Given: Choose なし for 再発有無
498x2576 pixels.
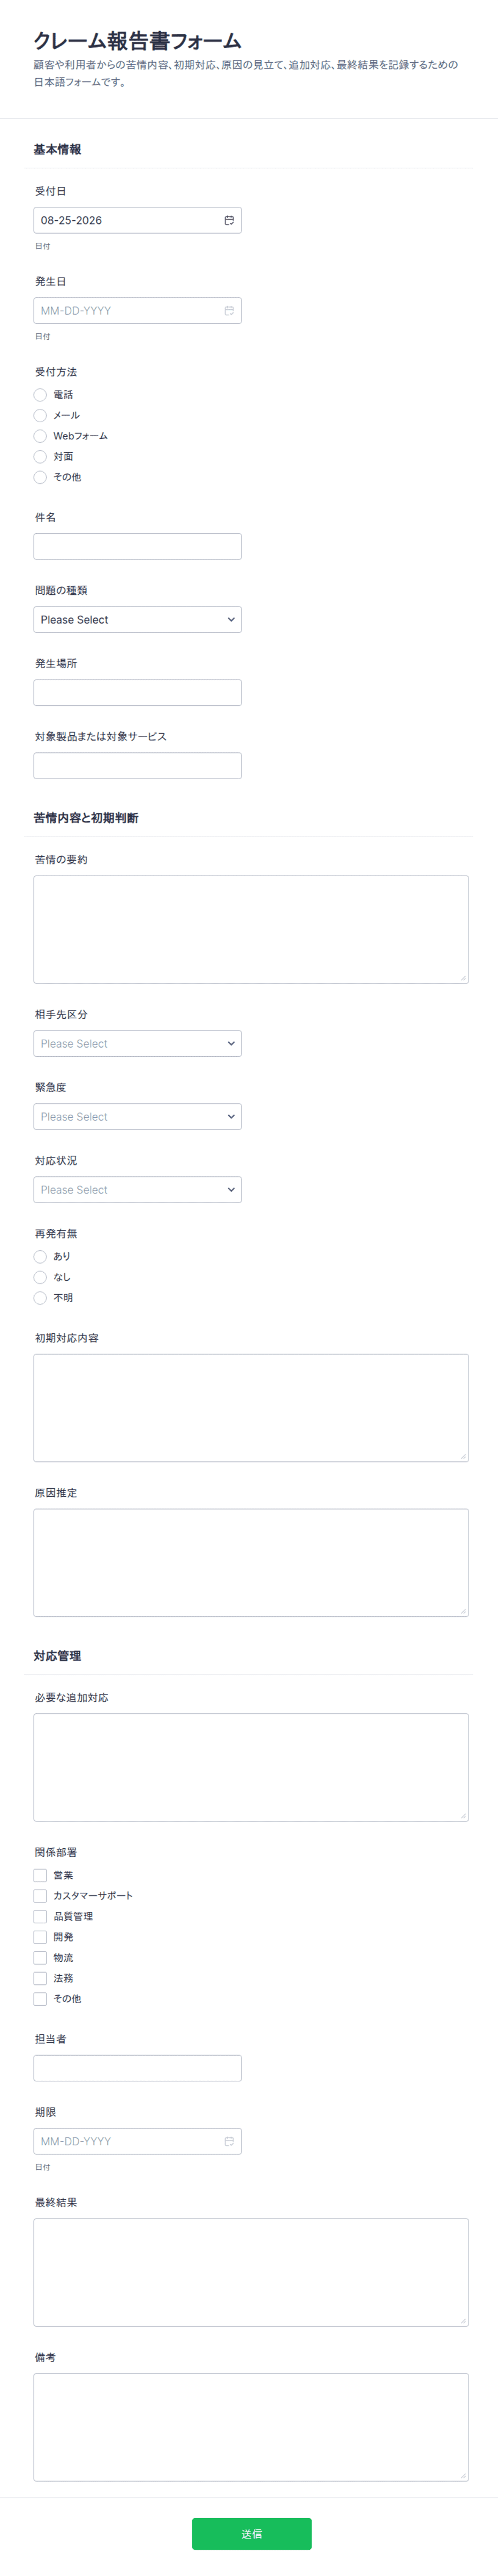Looking at the screenshot, I should (40, 1277).
